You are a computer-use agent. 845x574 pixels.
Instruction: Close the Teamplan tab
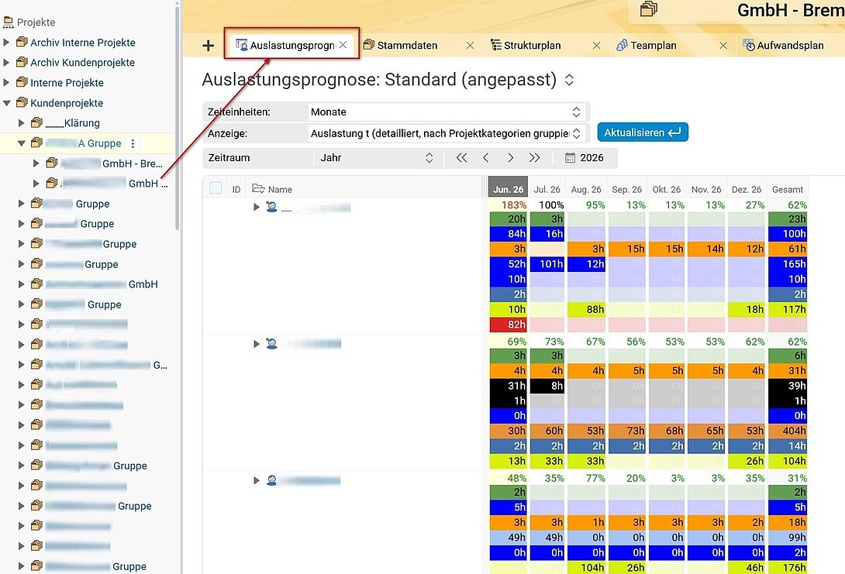coord(723,46)
